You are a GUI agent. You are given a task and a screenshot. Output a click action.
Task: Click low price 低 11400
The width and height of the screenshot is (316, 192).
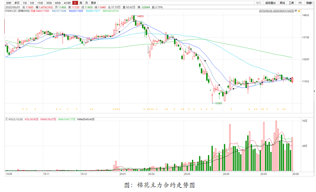coord(87,7)
